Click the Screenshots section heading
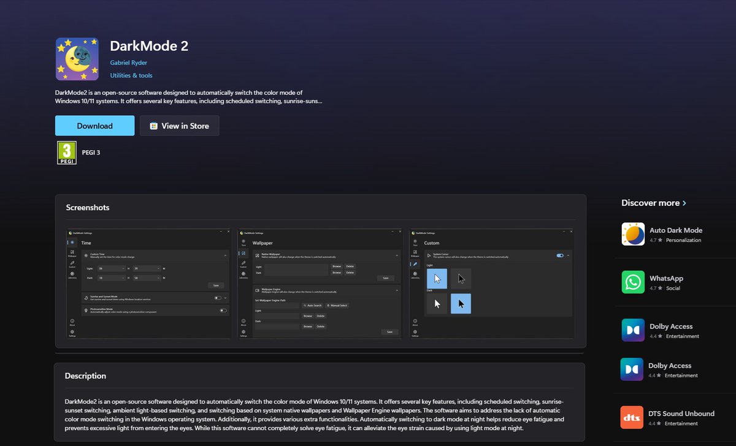Image resolution: width=736 pixels, height=446 pixels. point(88,208)
